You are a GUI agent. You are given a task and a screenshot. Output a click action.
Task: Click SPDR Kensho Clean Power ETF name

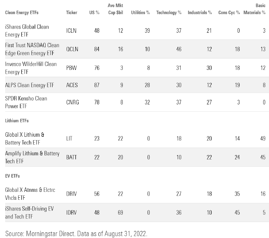pos(26,102)
